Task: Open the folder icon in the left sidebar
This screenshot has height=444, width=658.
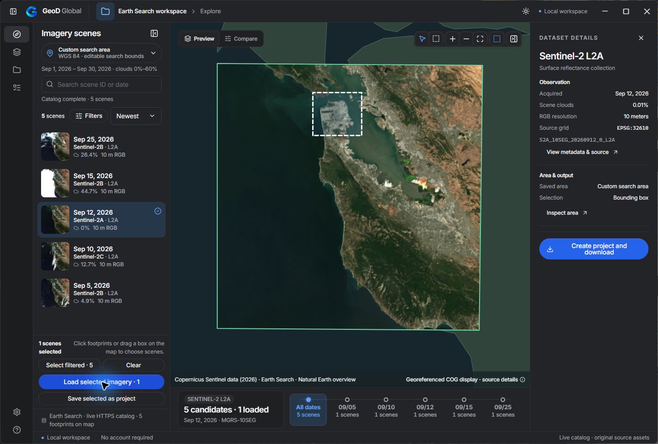Action: [x=17, y=70]
